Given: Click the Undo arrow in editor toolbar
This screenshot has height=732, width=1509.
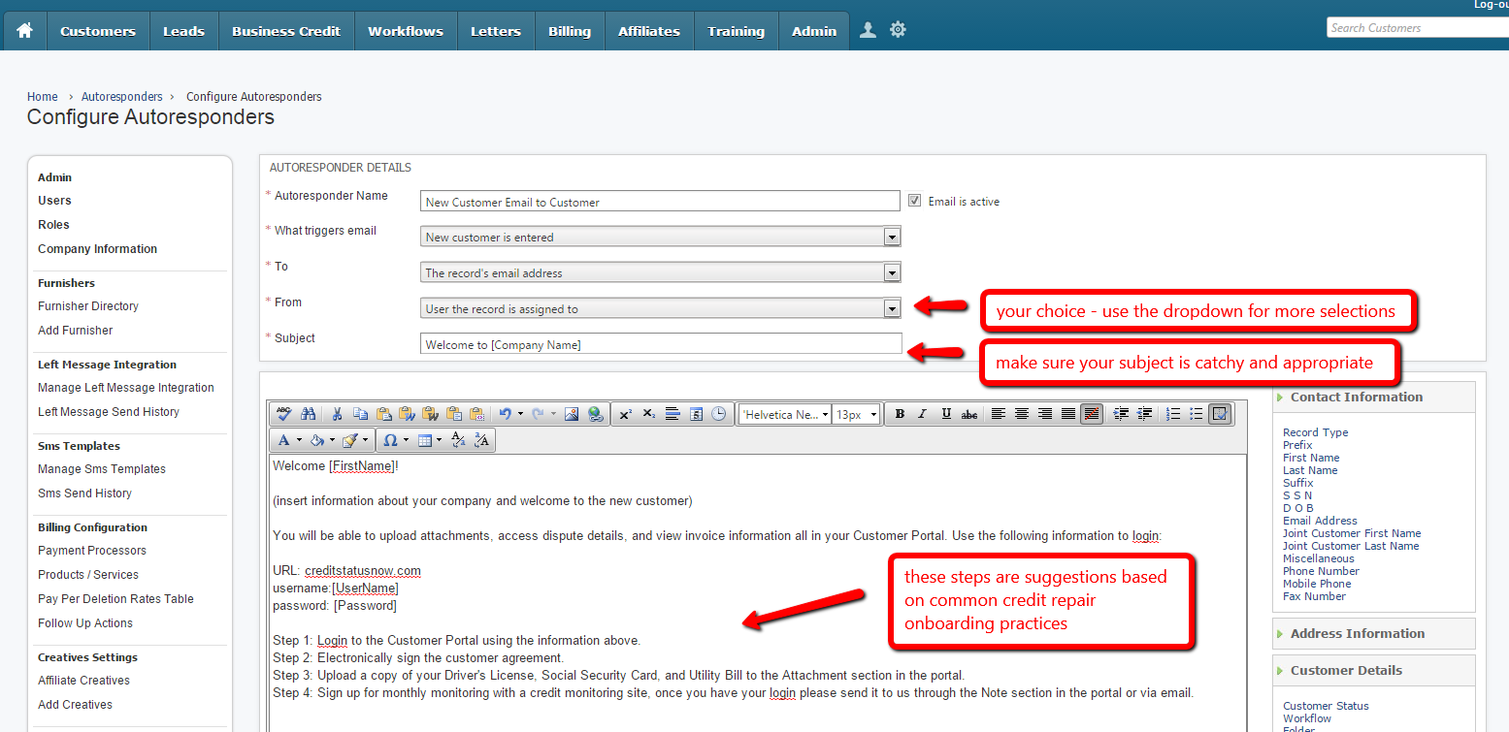Looking at the screenshot, I should [505, 414].
